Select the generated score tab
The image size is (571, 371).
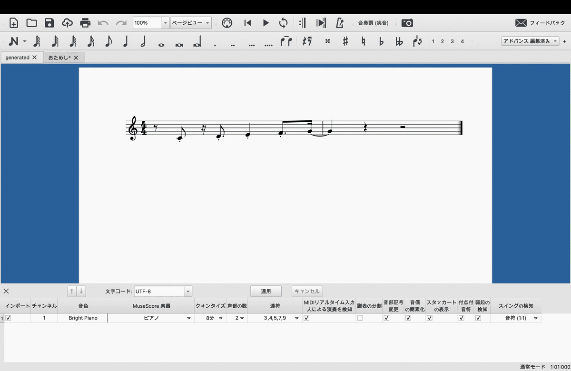pos(18,57)
